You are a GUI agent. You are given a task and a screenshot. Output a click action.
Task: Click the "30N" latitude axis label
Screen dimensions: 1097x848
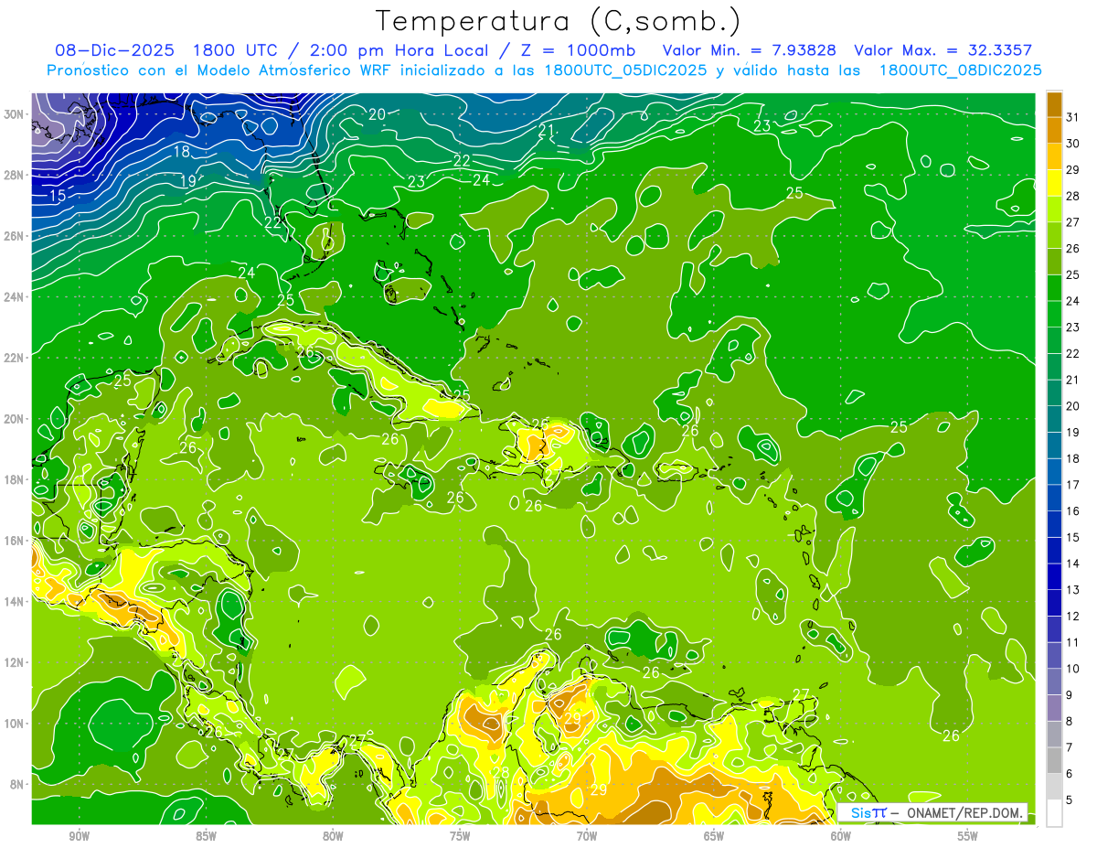click(15, 113)
